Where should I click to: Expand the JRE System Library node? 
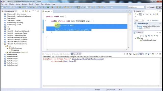(5, 52)
